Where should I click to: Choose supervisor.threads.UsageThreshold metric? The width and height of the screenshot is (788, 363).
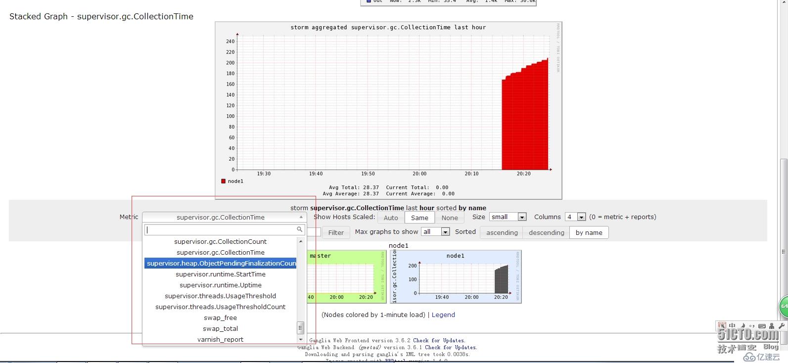click(x=220, y=296)
